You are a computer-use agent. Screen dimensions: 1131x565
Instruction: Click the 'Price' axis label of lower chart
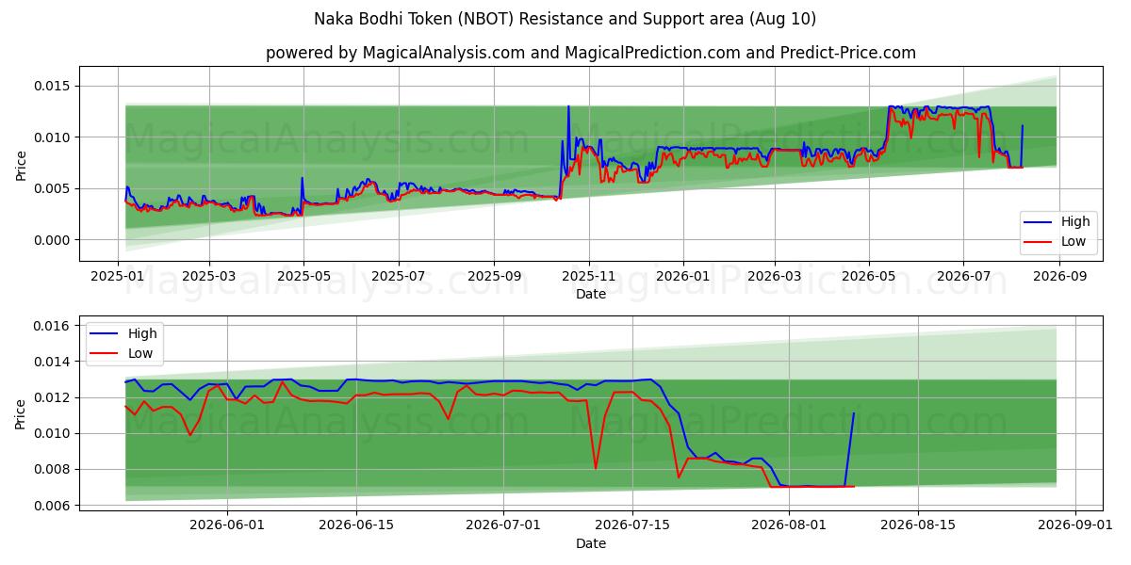click(21, 412)
